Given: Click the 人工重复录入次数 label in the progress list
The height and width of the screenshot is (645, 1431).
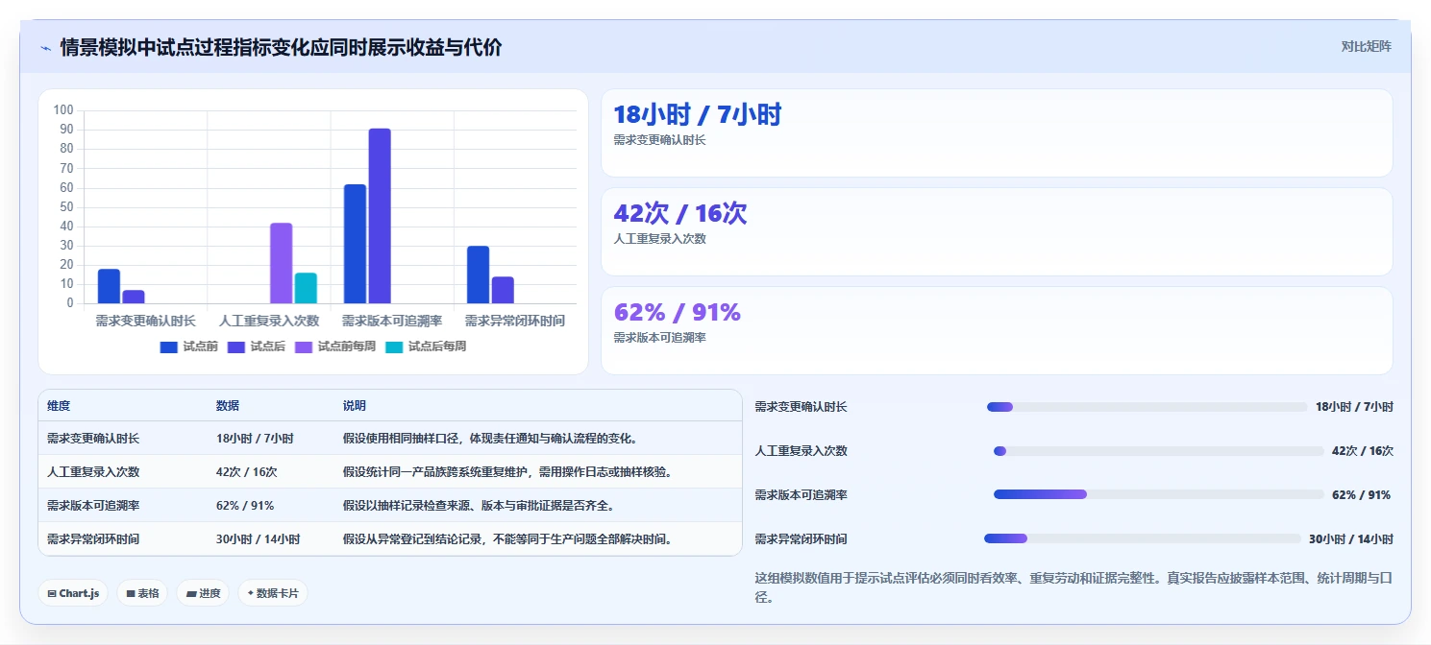Looking at the screenshot, I should (802, 451).
